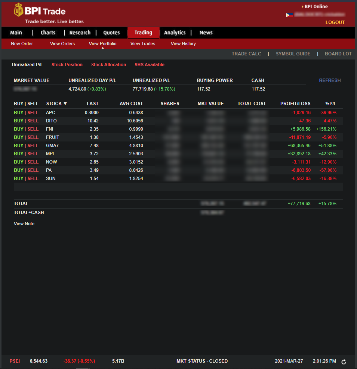
Task: Click the MKT STATUS - CLOSED text
Action: click(202, 361)
